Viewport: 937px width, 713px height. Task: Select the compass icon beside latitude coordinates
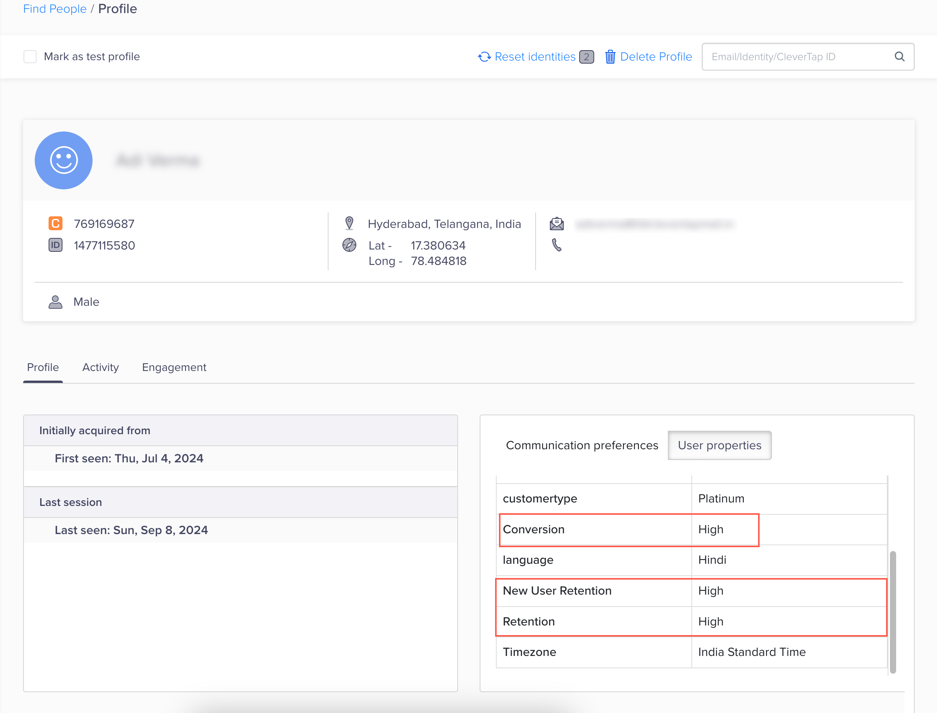(x=349, y=245)
